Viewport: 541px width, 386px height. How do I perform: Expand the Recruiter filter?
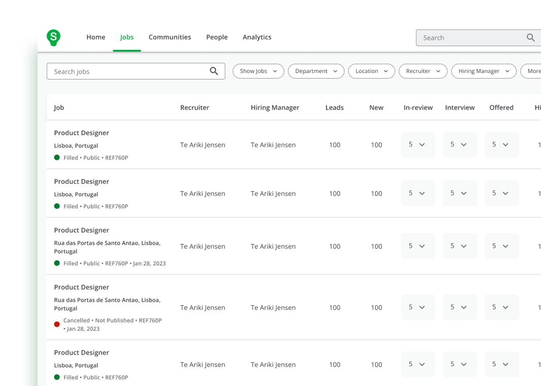point(423,71)
